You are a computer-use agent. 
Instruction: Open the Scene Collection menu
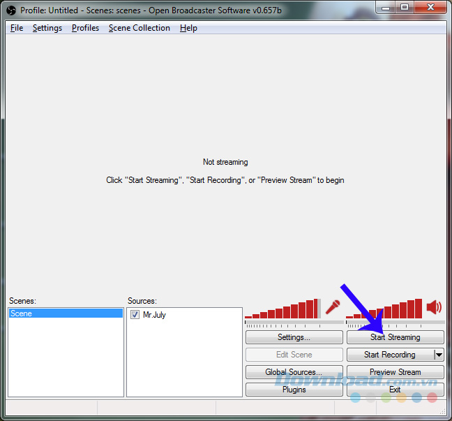[x=140, y=28]
